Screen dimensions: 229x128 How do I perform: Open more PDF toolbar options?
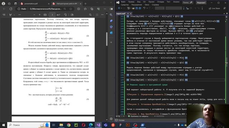(102, 15)
